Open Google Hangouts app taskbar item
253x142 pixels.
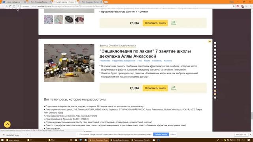pyautogui.click(x=141, y=140)
